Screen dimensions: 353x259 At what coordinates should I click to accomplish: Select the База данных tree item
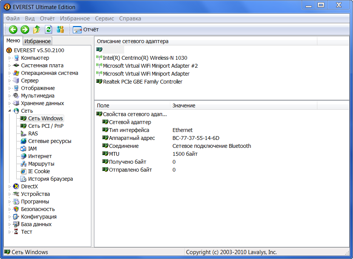click(x=36, y=224)
